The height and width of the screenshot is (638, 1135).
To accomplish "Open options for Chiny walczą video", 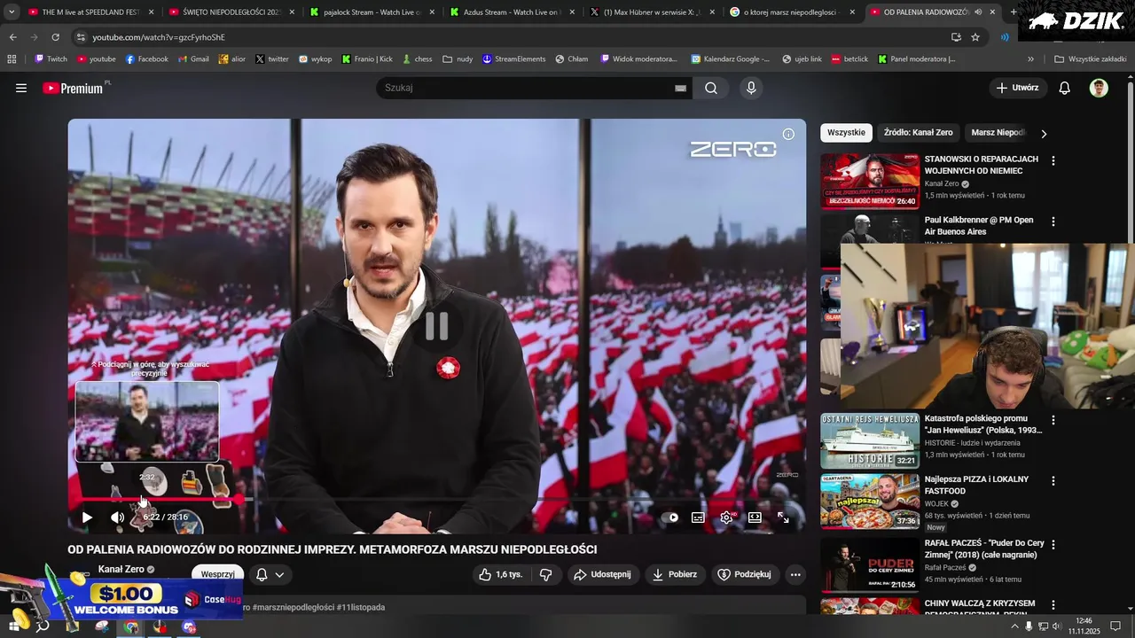I will click(1053, 604).
